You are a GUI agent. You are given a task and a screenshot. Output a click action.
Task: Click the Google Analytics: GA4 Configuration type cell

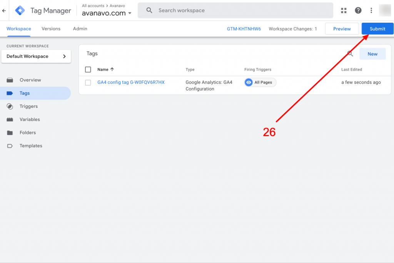pos(209,85)
